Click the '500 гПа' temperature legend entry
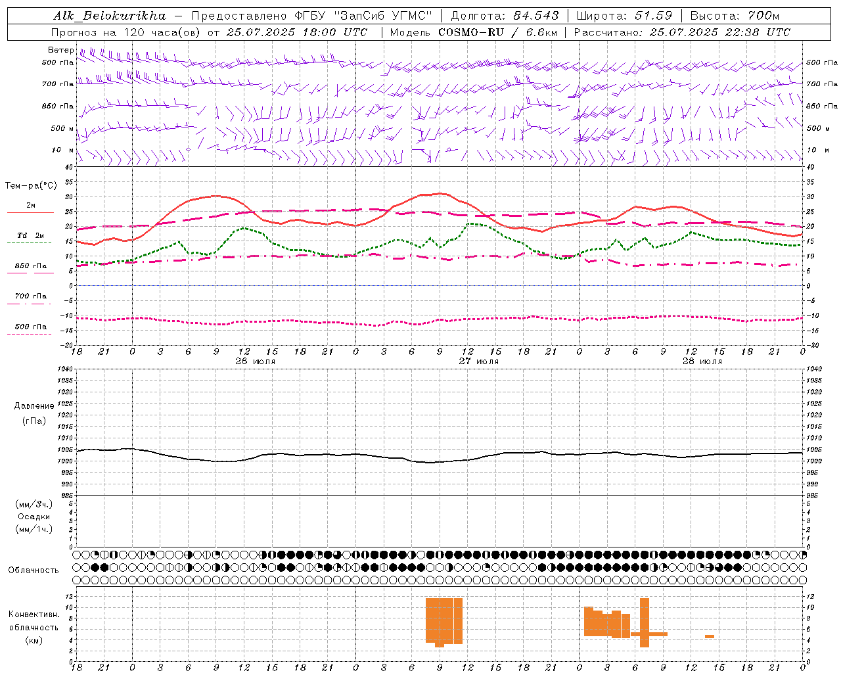The height and width of the screenshot is (673, 841). (30, 326)
